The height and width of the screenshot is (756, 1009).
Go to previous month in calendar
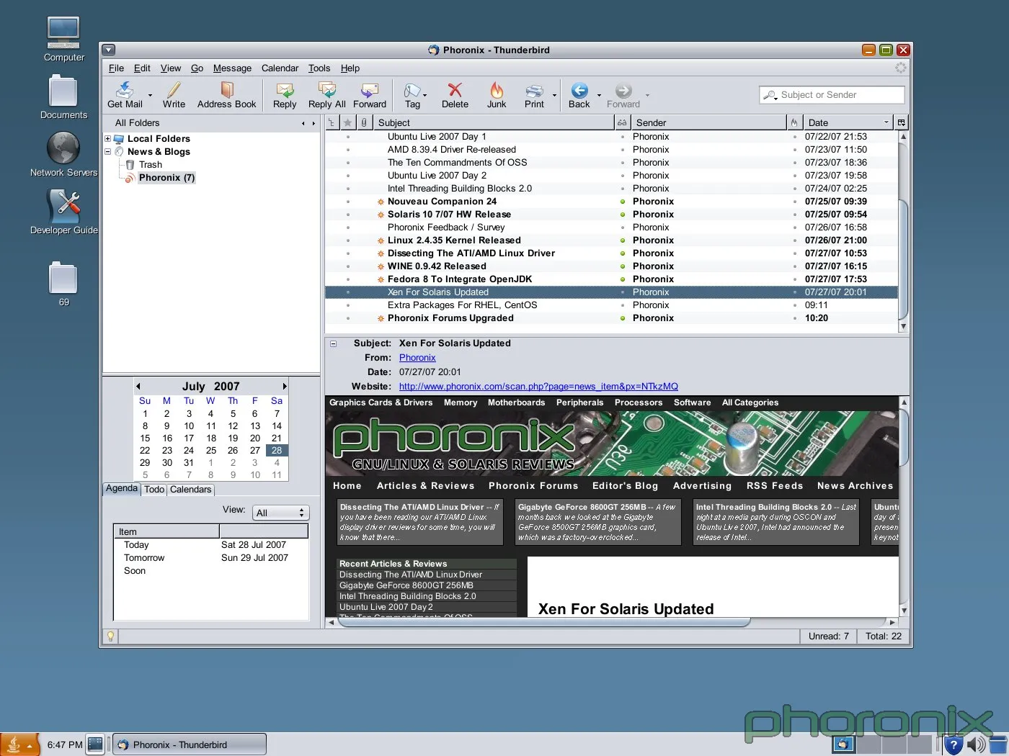click(138, 387)
